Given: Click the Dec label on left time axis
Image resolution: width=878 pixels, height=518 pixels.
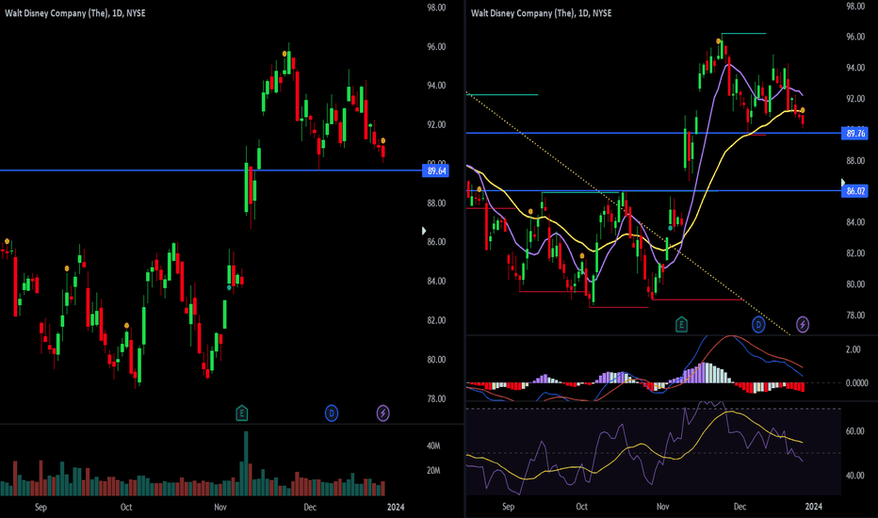Looking at the screenshot, I should [x=310, y=507].
